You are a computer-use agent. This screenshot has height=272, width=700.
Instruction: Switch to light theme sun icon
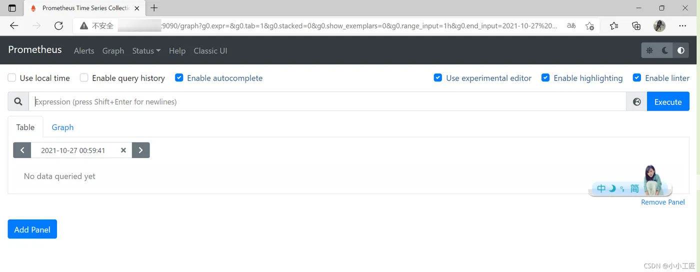click(x=649, y=50)
